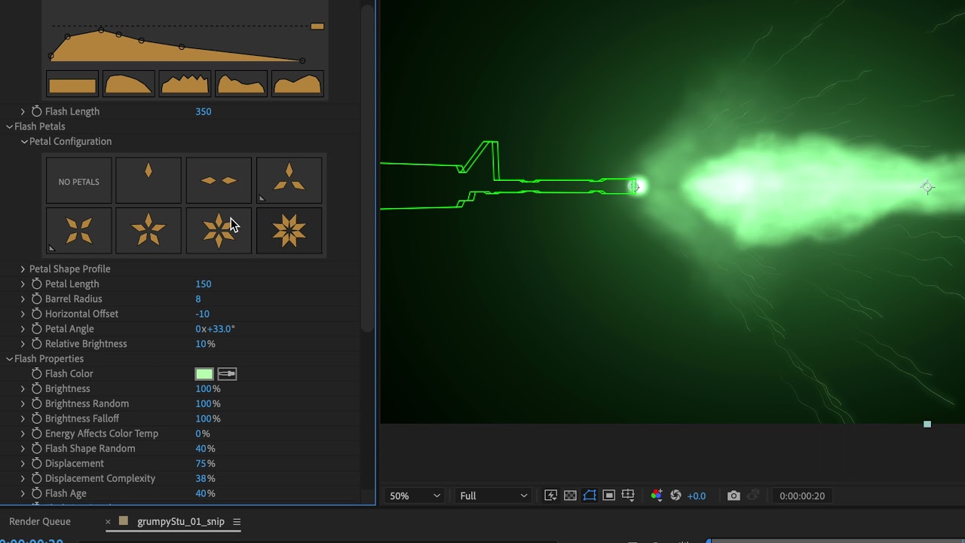Click the Petal Length value 150
This screenshot has height=543, width=965.
[x=204, y=284]
